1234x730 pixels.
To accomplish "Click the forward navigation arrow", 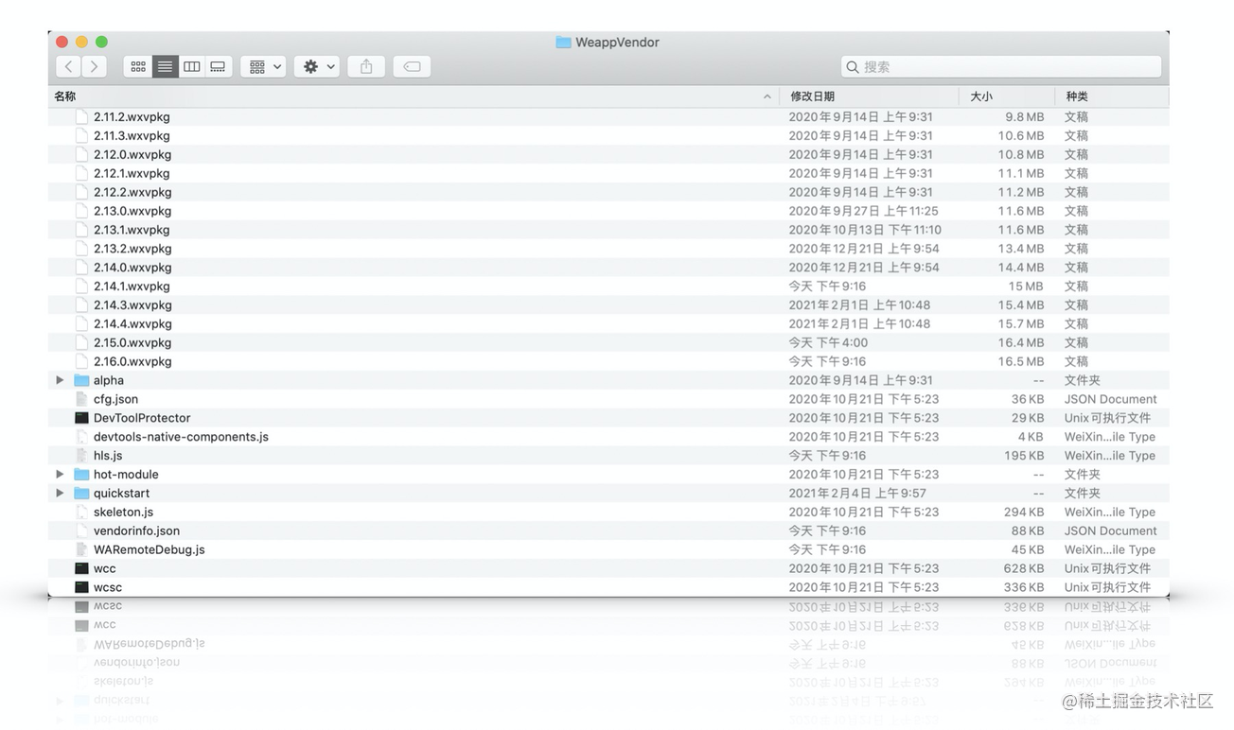I will [x=94, y=66].
